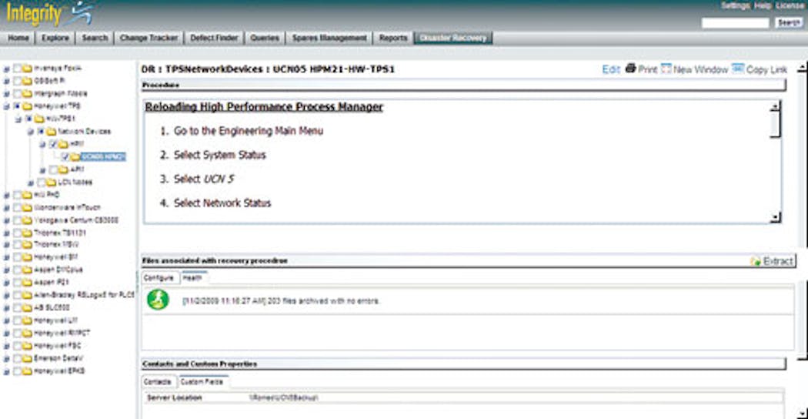Switch to the Configure tab
This screenshot has height=419, width=808.
tap(159, 277)
